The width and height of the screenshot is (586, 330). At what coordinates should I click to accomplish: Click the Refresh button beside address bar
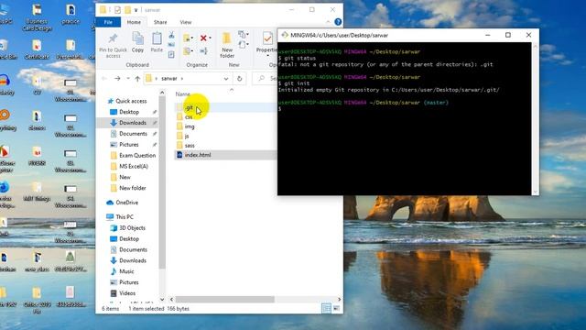[240, 79]
